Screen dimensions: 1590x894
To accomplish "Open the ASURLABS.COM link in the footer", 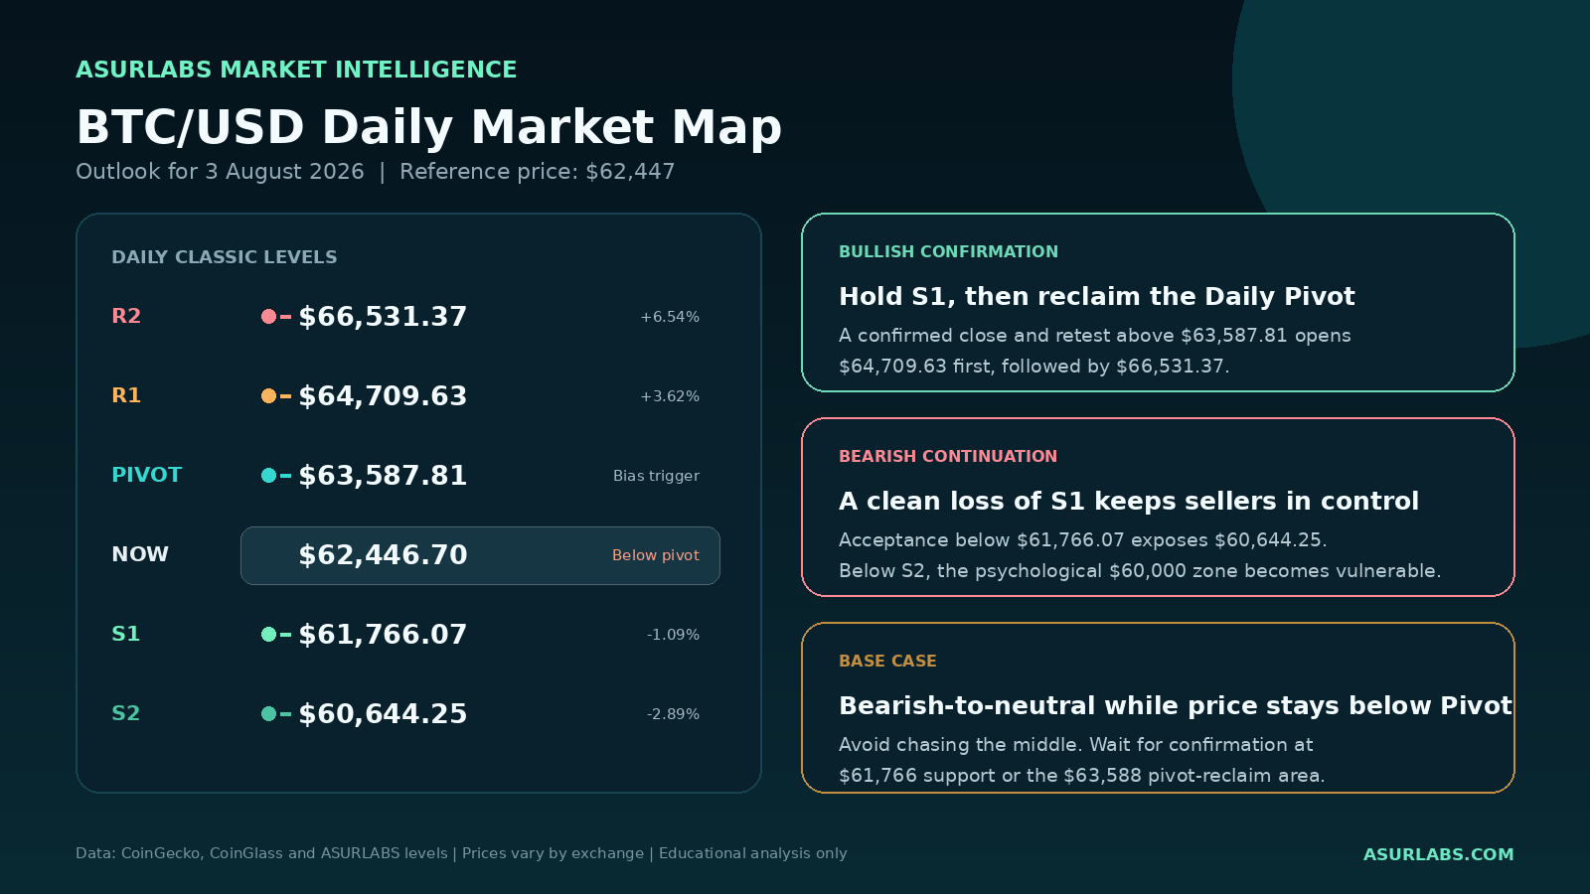I will 1438,854.
